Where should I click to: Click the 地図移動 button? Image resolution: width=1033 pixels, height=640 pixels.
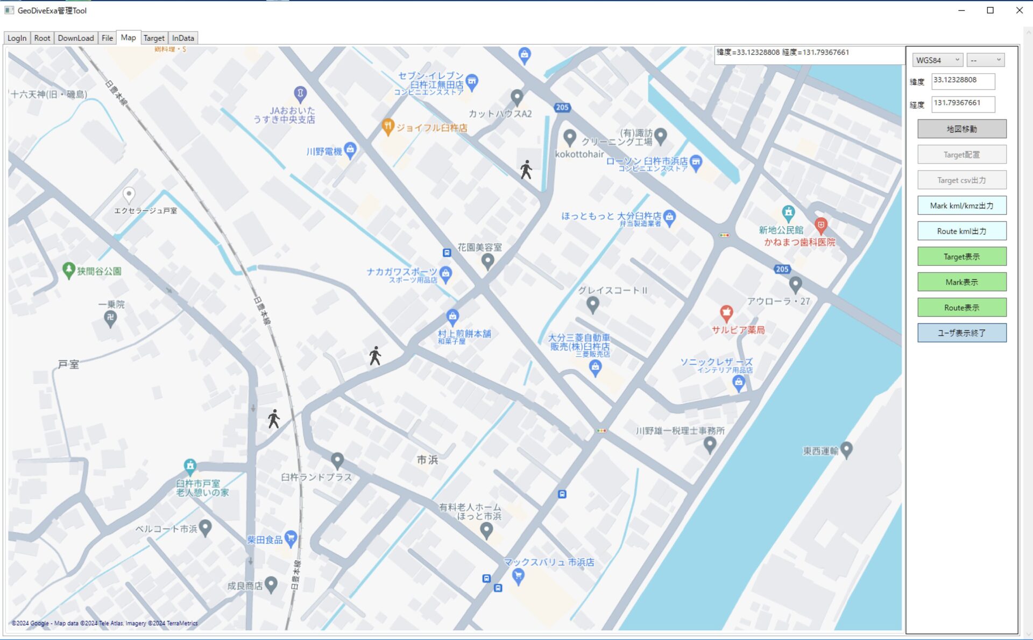point(961,129)
